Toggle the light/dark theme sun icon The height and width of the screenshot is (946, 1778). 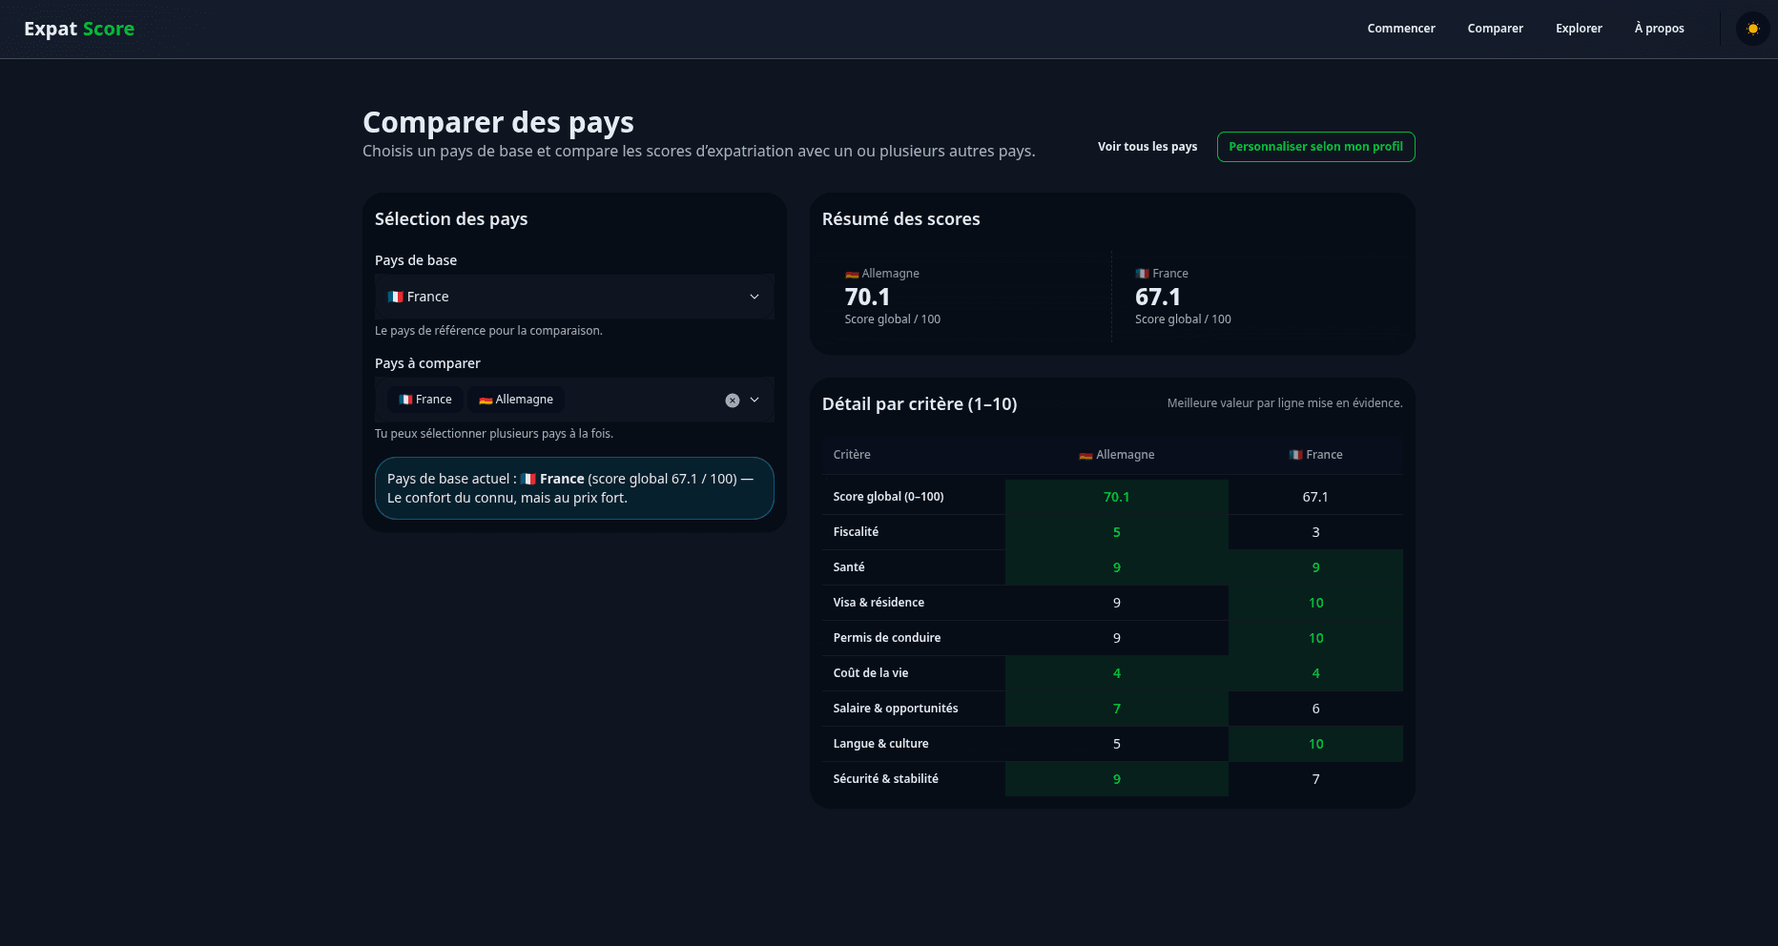click(x=1752, y=29)
